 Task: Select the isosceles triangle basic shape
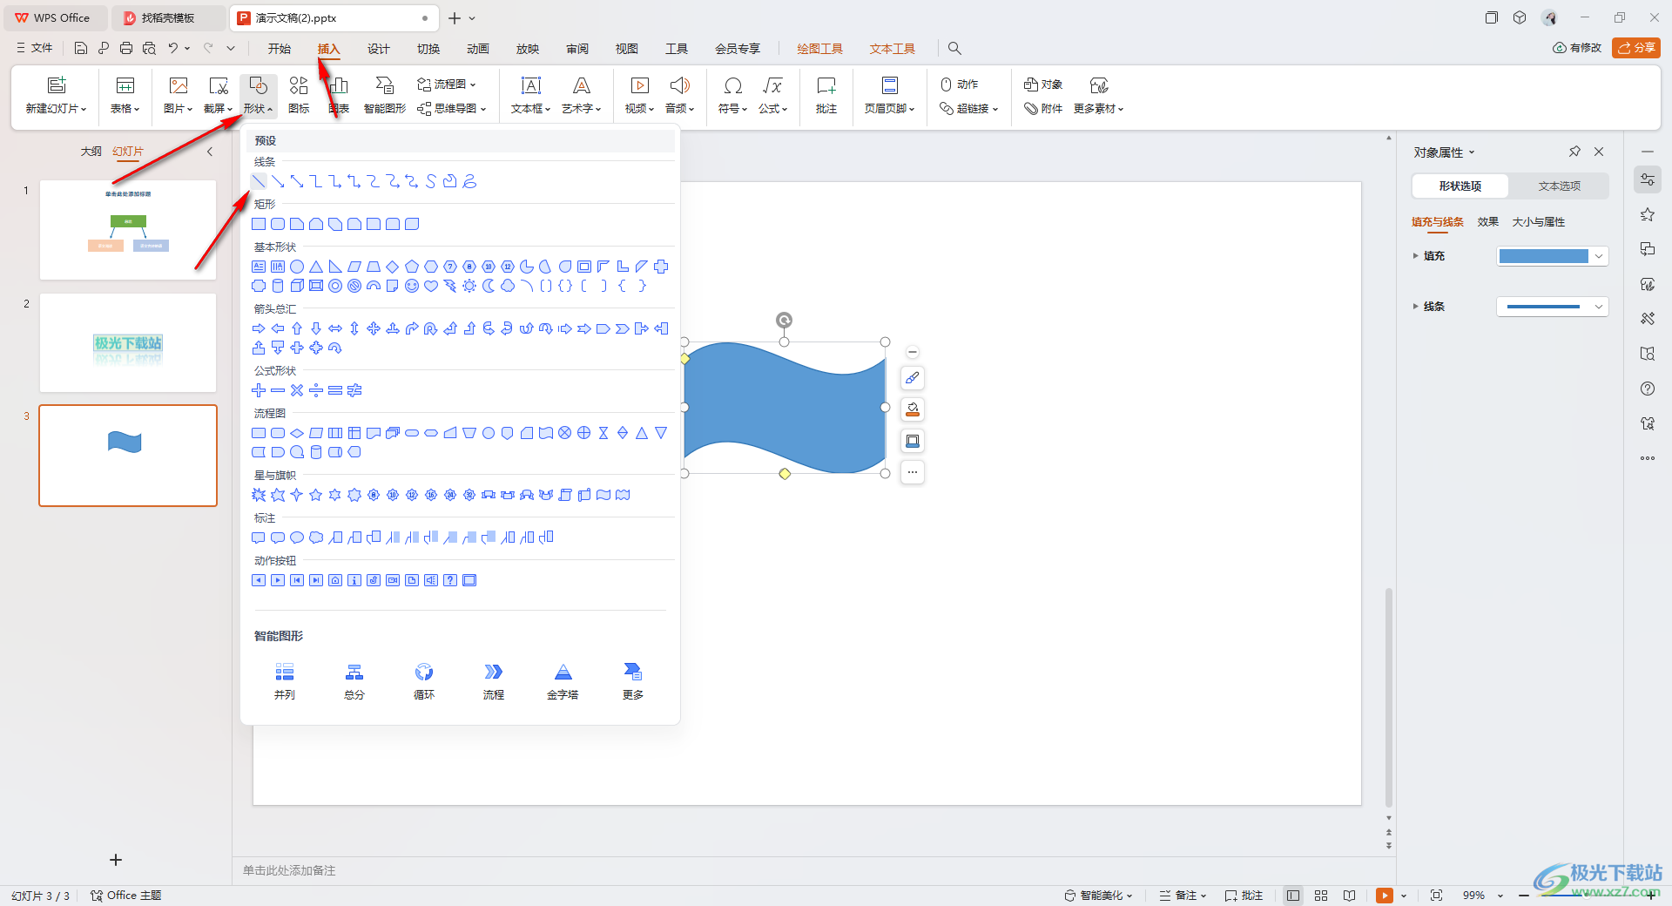316,267
